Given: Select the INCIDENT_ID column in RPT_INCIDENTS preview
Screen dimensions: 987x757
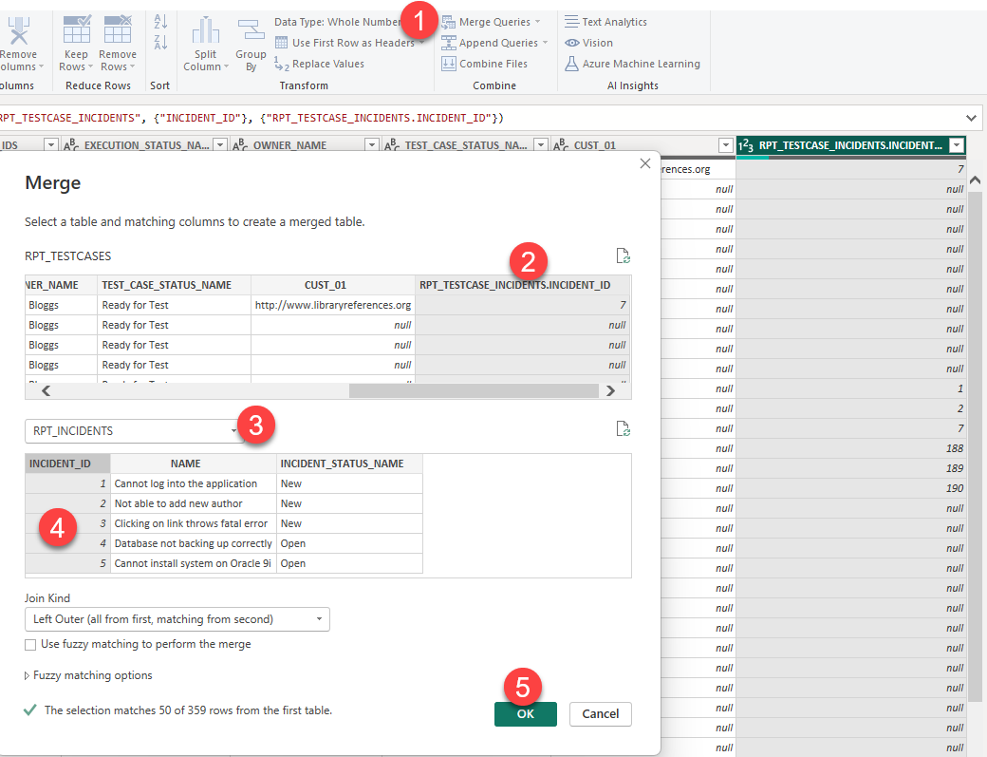Looking at the screenshot, I should pyautogui.click(x=67, y=464).
